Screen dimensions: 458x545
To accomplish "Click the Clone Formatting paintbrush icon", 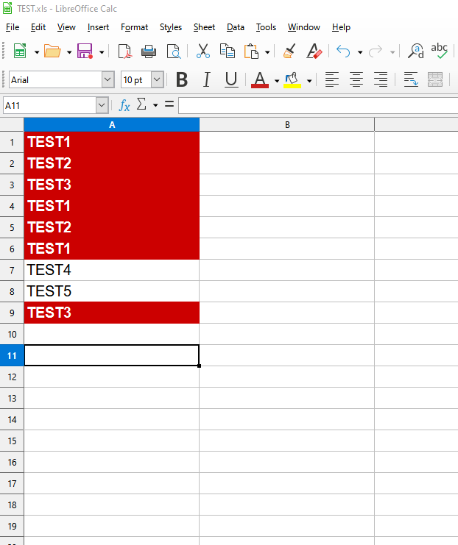I will point(289,51).
